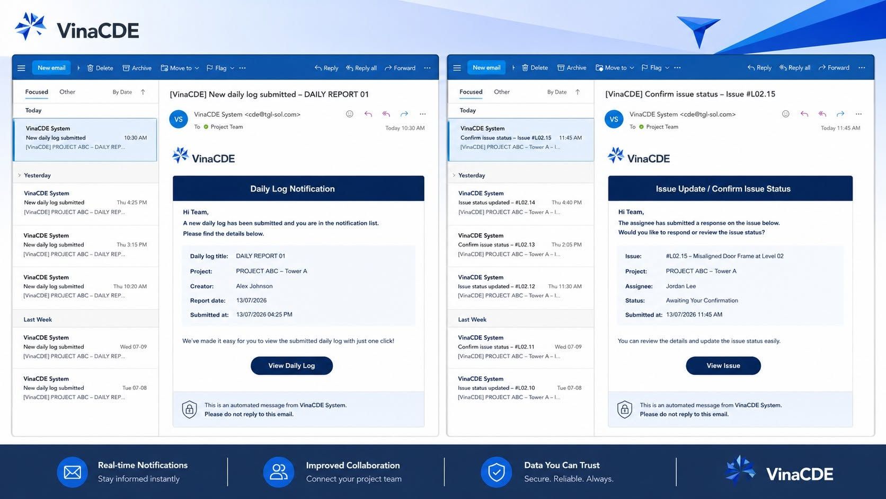The width and height of the screenshot is (886, 499).
Task: Open more actions ellipsis in Daily Report email header
Action: [x=422, y=114]
